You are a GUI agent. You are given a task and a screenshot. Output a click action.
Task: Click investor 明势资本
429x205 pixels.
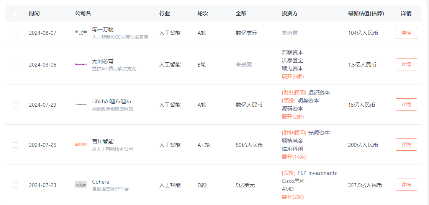pyautogui.click(x=308, y=101)
